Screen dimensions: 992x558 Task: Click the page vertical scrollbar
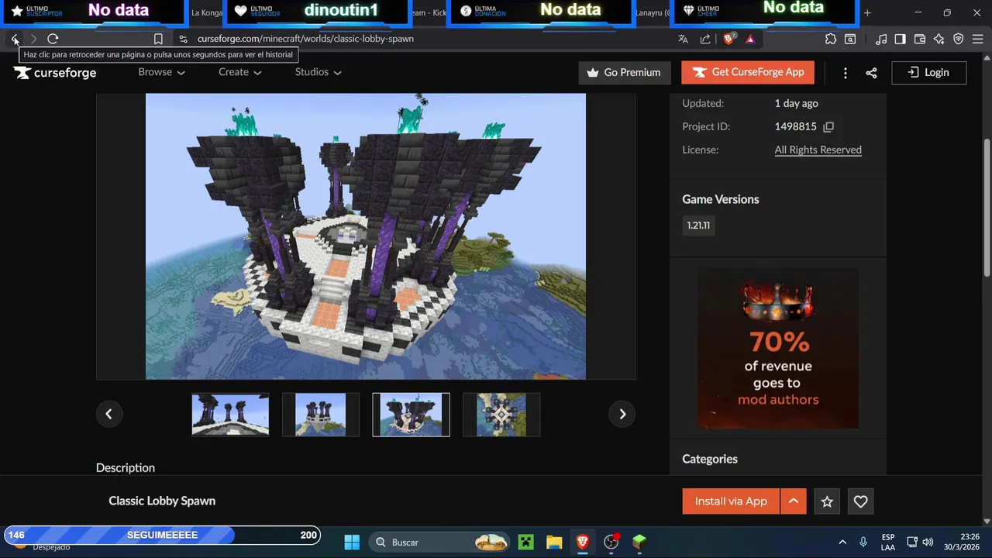coord(987,206)
